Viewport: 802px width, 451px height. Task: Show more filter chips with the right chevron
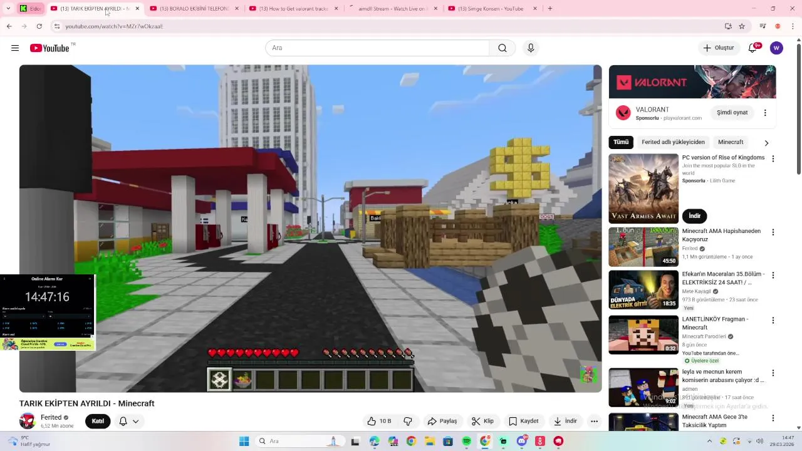pos(766,143)
